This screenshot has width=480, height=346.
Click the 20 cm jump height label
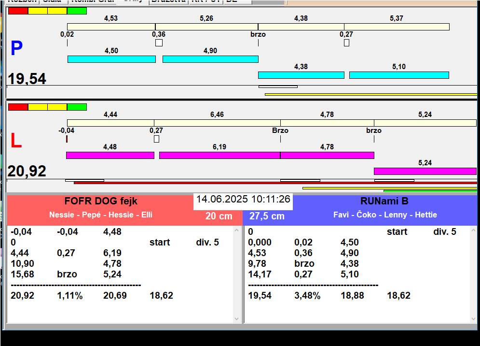click(x=219, y=216)
